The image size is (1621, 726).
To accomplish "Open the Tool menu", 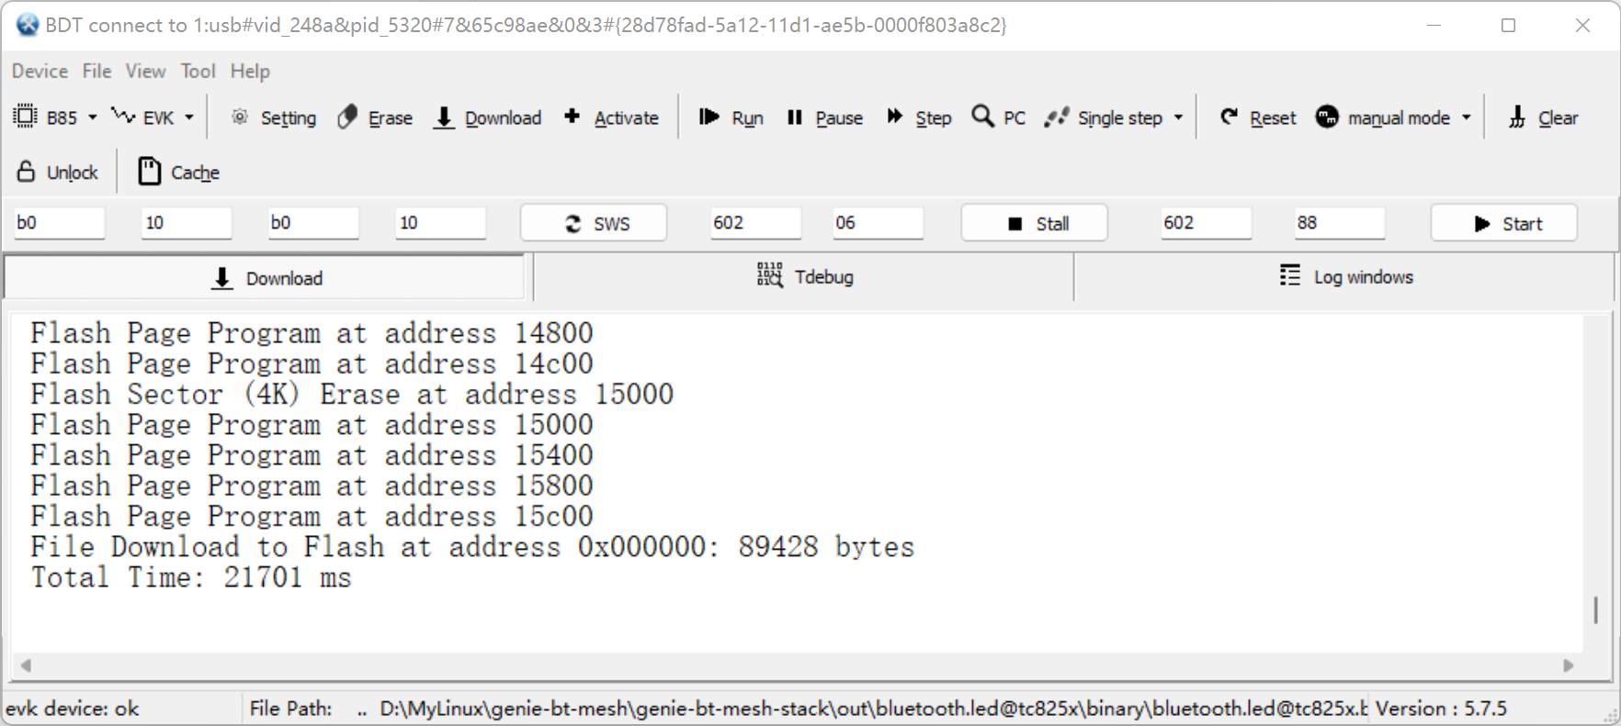I will coord(198,71).
